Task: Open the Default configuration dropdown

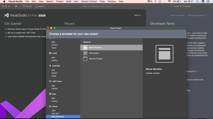Action: (27, 6)
